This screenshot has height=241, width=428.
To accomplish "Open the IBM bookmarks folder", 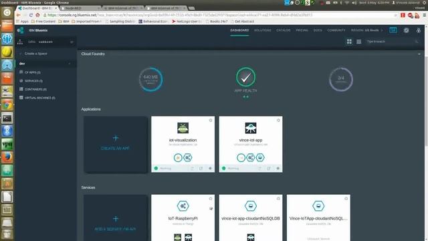I will point(64,21).
